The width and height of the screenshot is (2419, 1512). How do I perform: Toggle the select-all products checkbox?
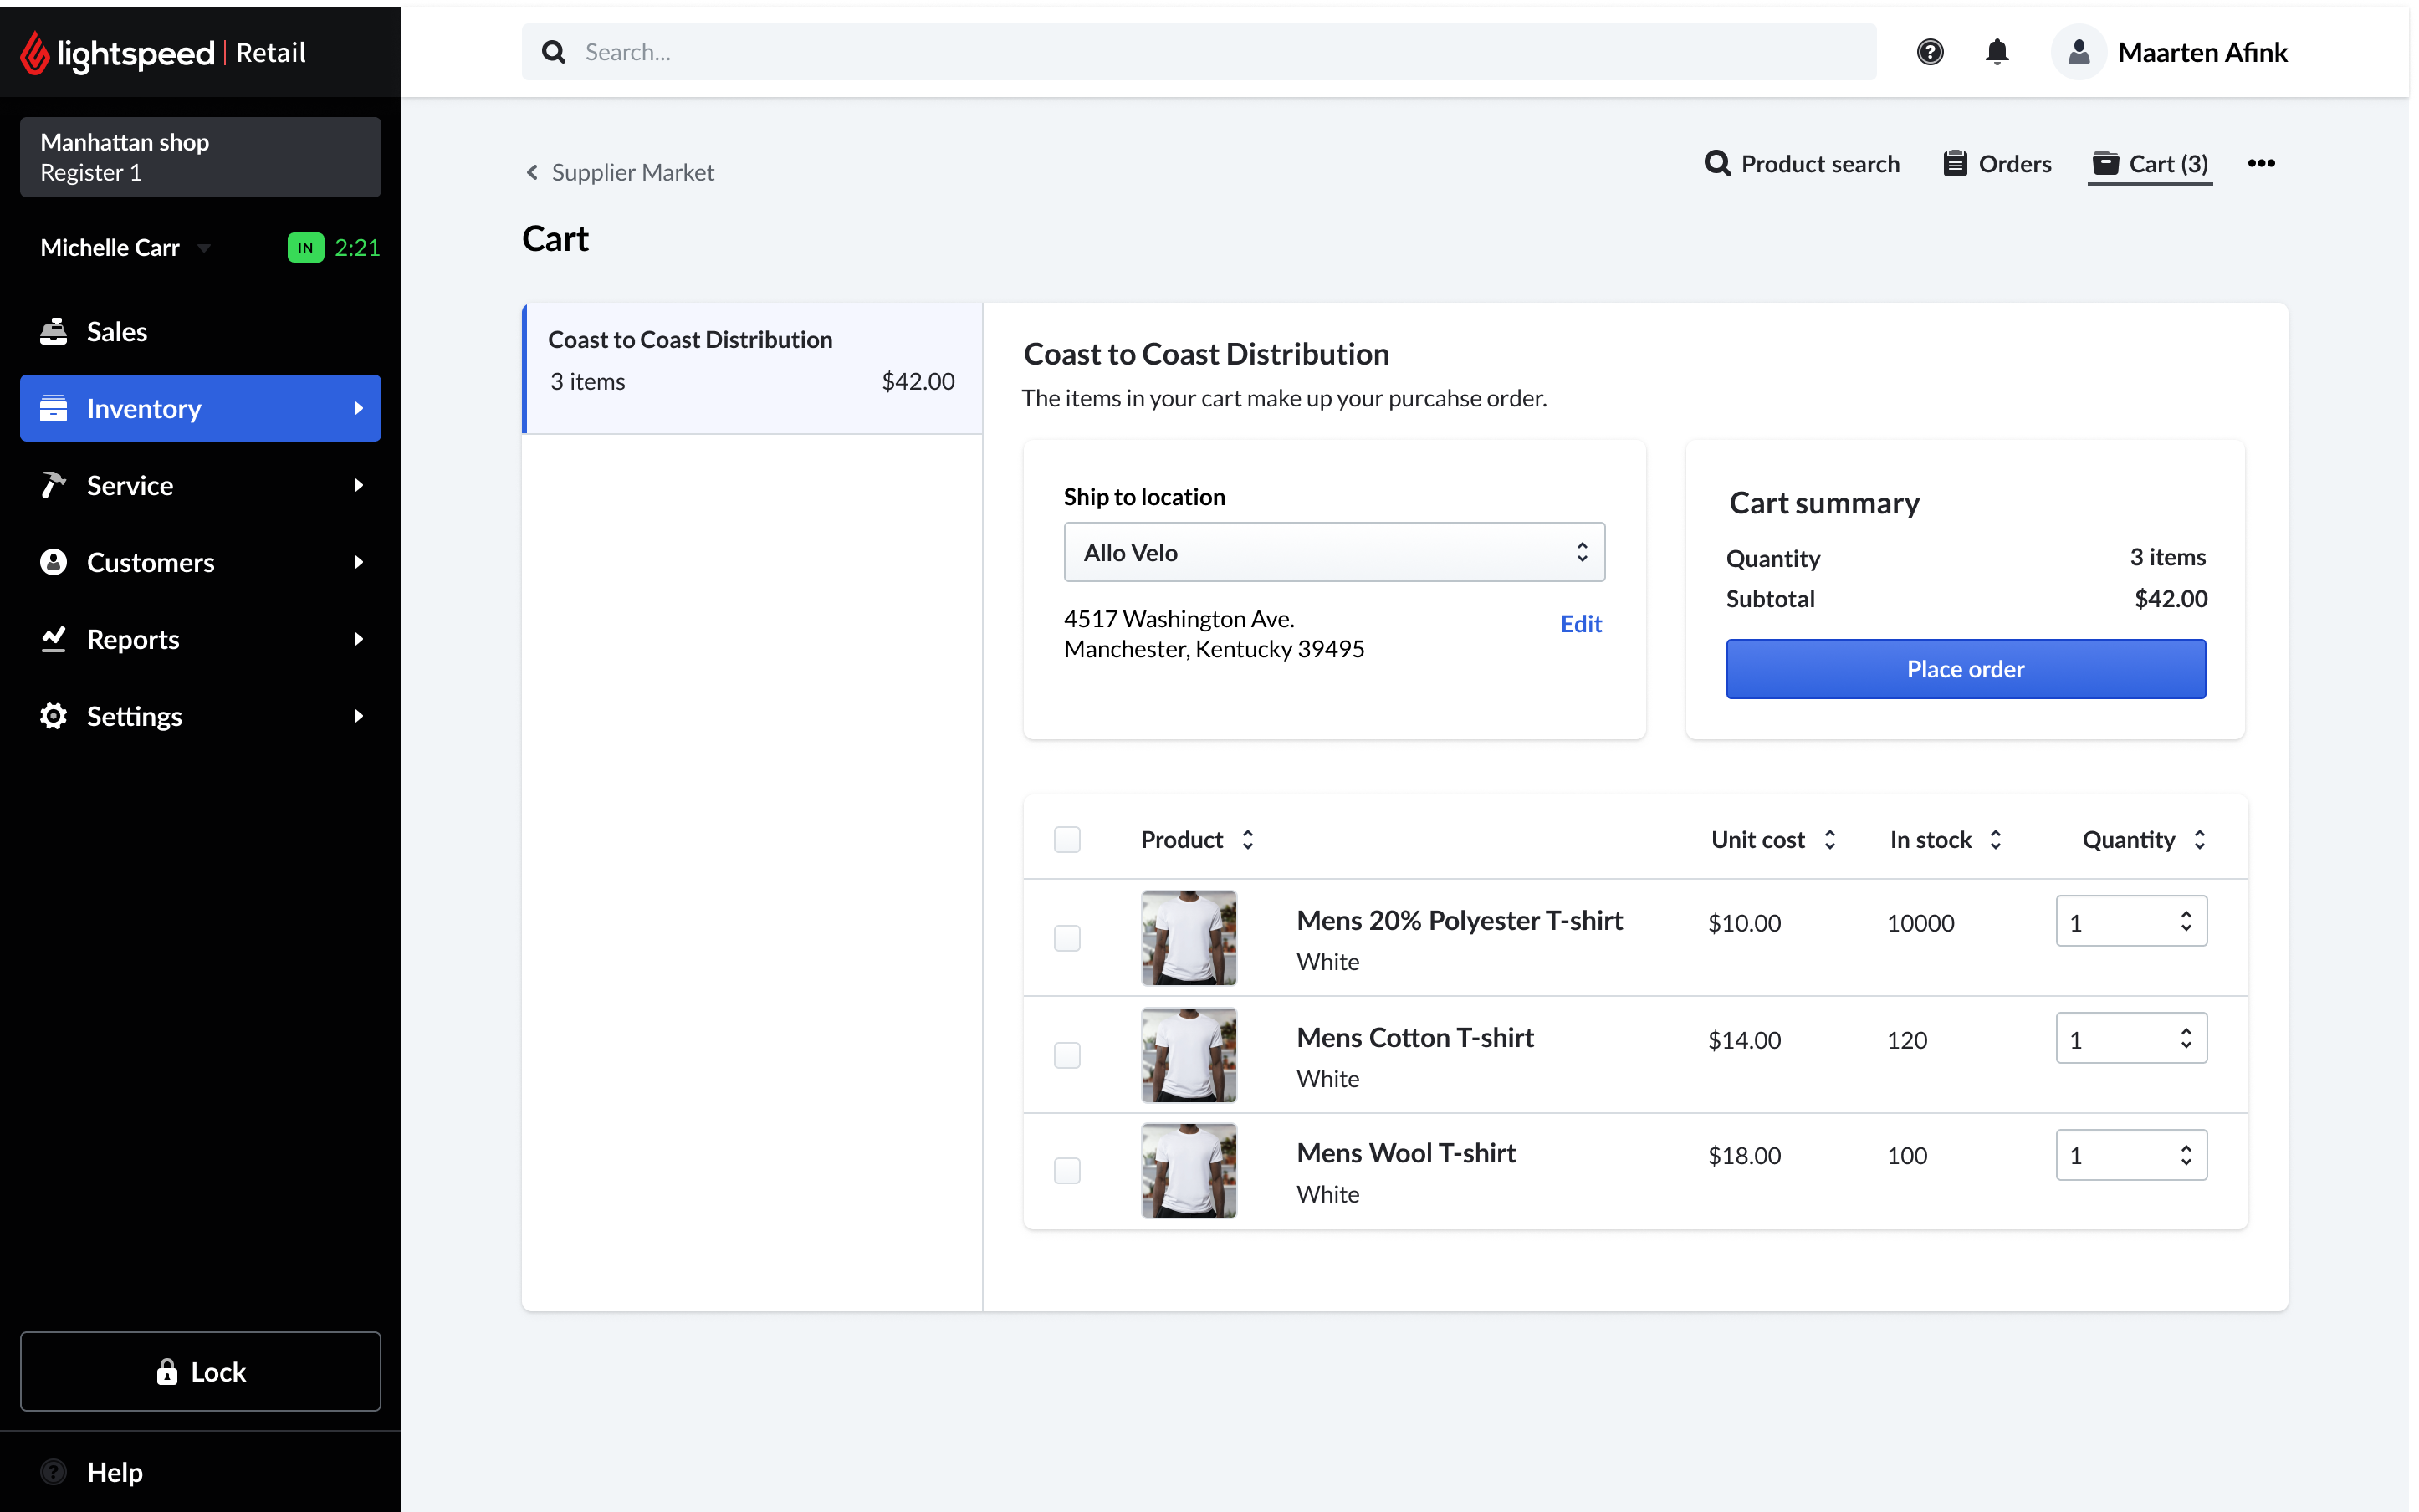click(1067, 839)
